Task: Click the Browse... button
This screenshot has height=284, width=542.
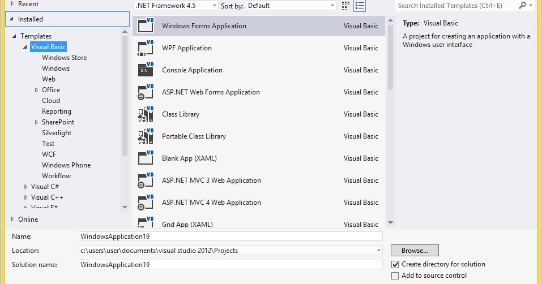Action: (x=415, y=251)
